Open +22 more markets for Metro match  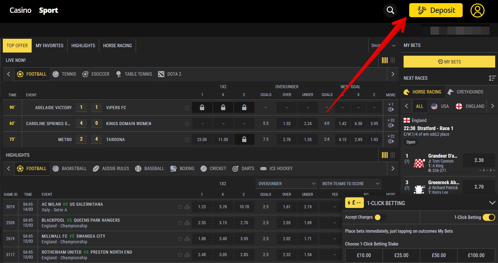(x=391, y=139)
